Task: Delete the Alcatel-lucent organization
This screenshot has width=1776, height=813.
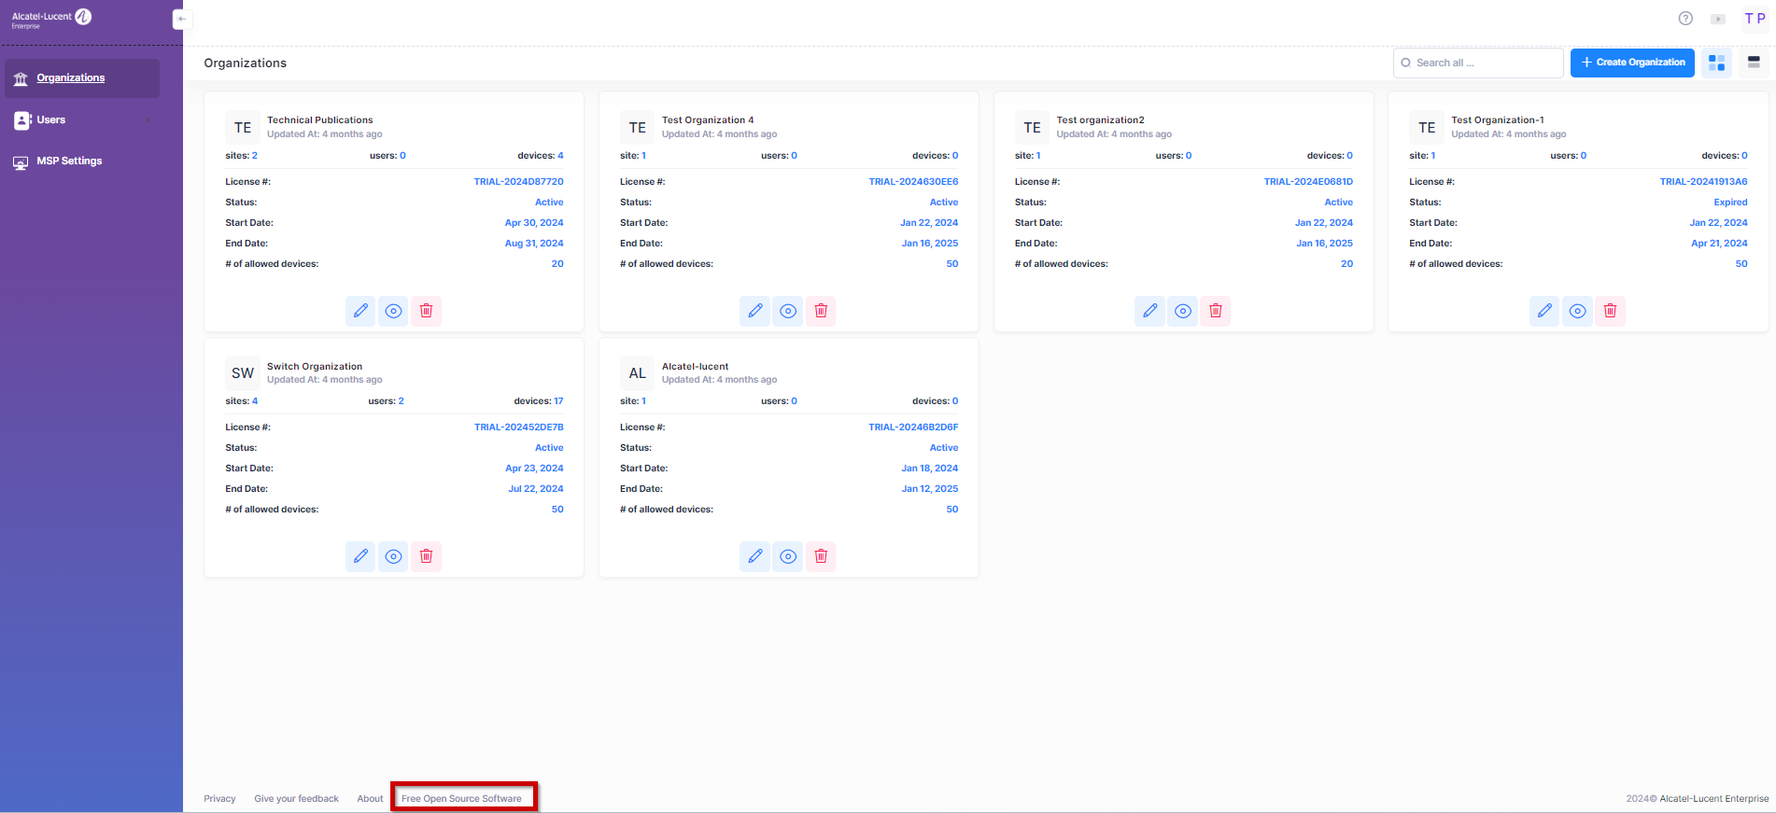Action: pyautogui.click(x=821, y=556)
